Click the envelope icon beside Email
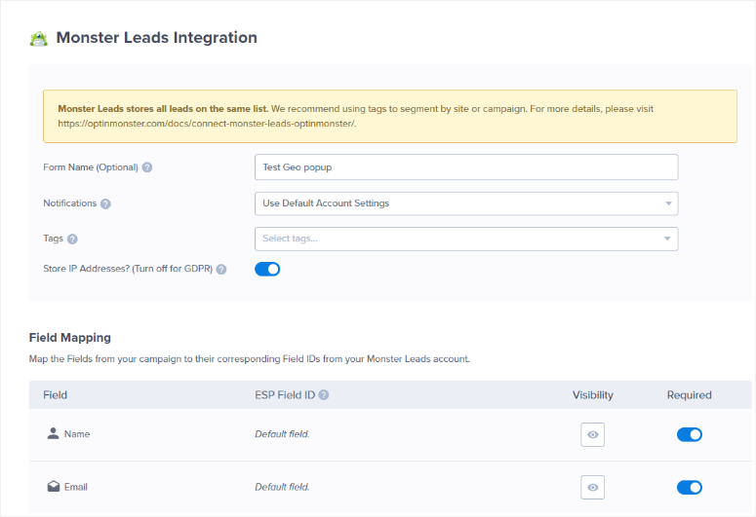Screen dimensions: 756x517 [54, 487]
